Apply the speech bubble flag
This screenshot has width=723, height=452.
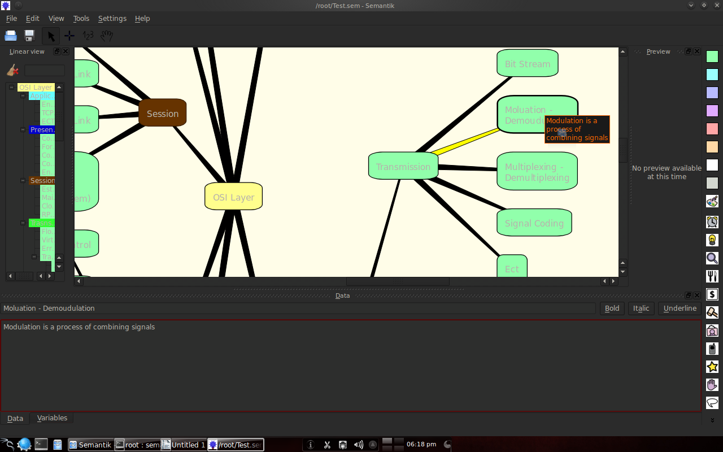pos(712,403)
